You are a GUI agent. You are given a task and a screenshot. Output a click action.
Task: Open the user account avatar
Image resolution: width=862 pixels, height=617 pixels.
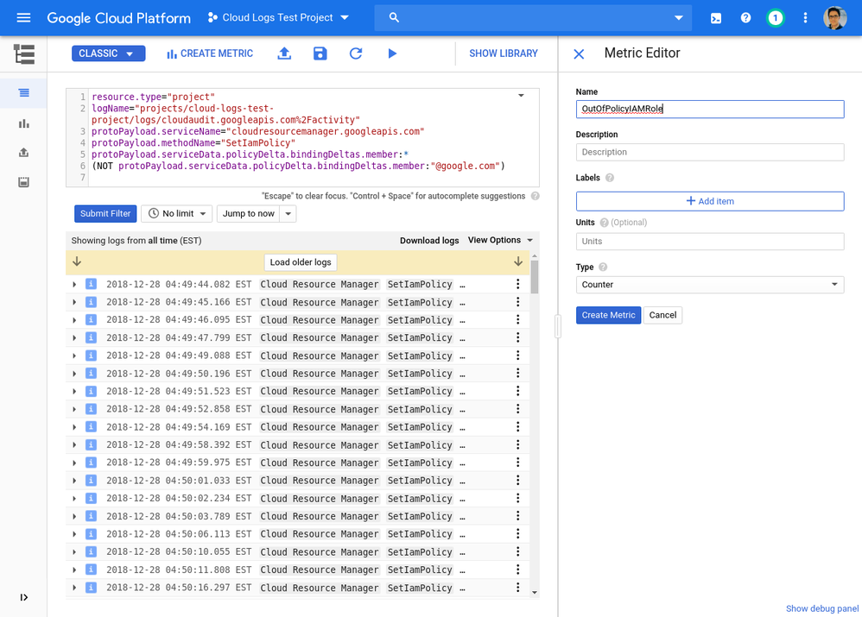click(x=834, y=17)
